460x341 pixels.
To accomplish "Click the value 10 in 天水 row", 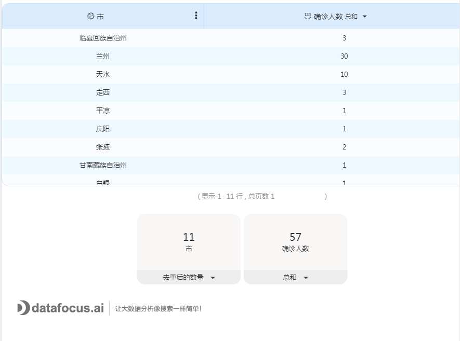I will (x=344, y=74).
